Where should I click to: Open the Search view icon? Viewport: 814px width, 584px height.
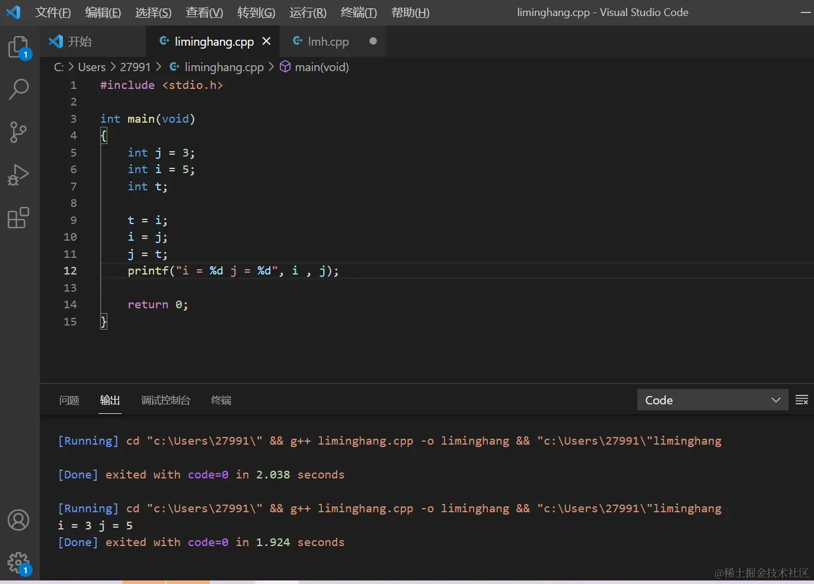[18, 89]
